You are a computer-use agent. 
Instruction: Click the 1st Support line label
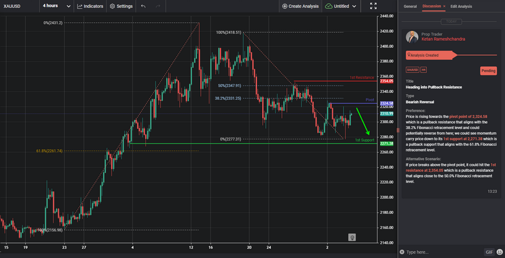pos(364,140)
